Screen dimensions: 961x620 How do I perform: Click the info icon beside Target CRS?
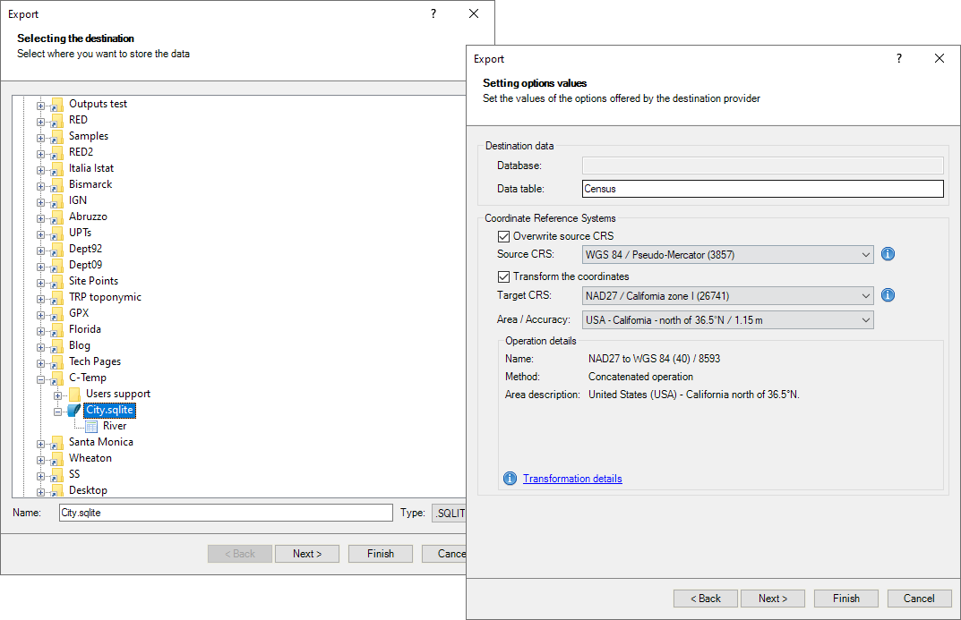pyautogui.click(x=888, y=295)
